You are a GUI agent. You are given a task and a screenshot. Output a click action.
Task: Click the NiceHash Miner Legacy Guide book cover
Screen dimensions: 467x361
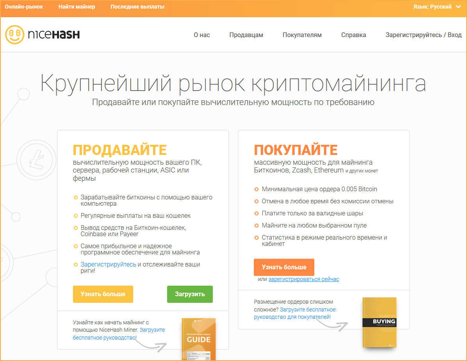pyautogui.click(x=199, y=339)
